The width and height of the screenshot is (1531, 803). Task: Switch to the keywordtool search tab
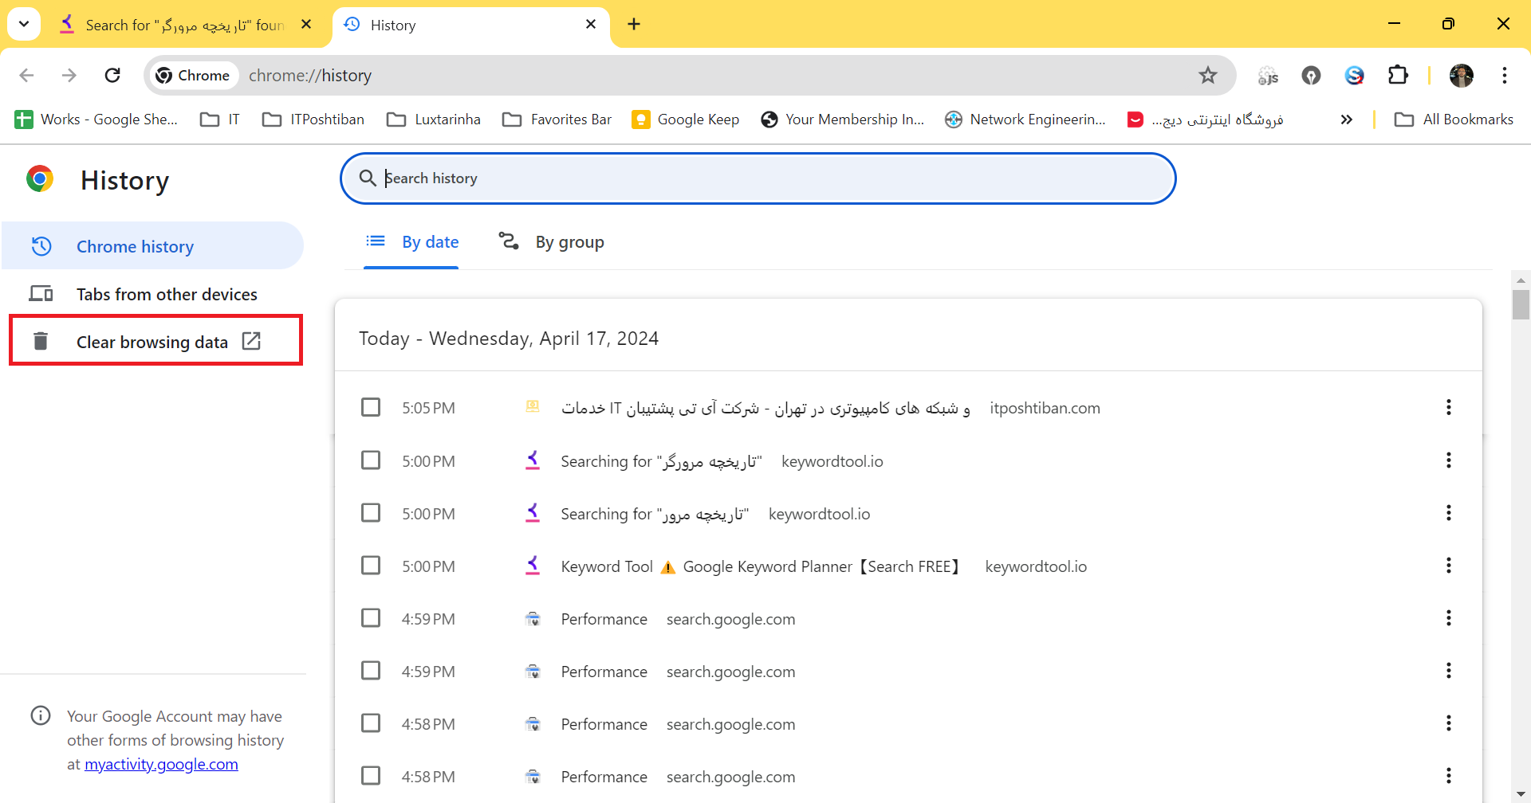(x=185, y=25)
